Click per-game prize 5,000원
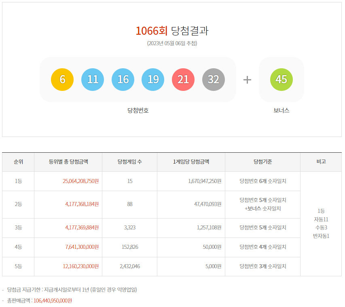 click(x=214, y=266)
